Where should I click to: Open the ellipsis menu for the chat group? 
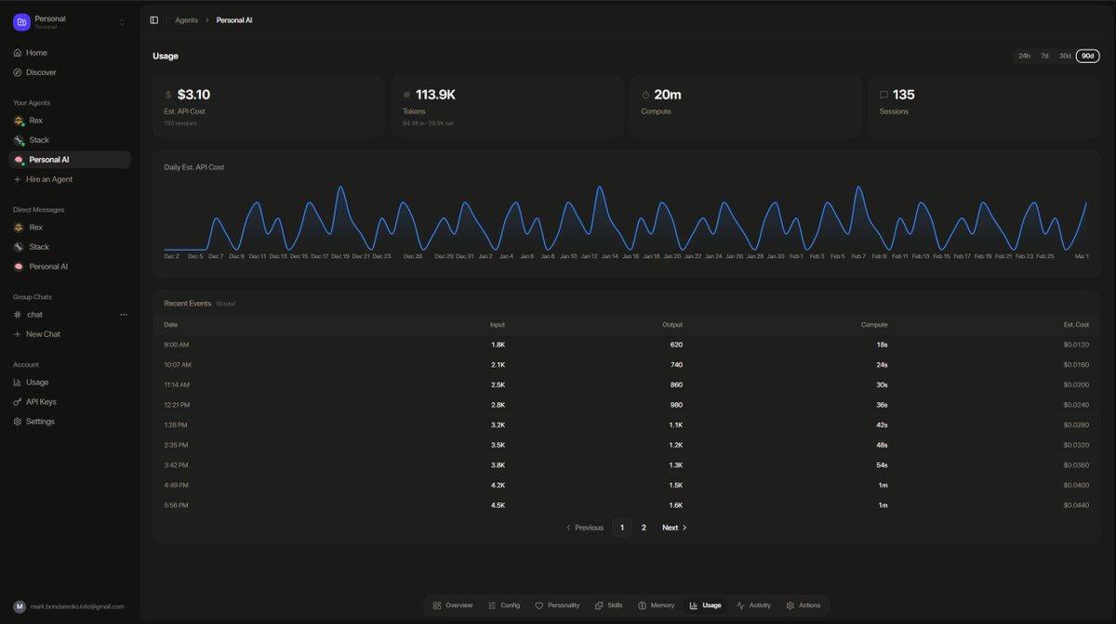pos(124,315)
